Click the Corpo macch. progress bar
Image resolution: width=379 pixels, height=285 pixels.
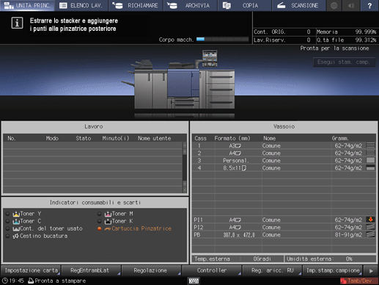point(222,39)
